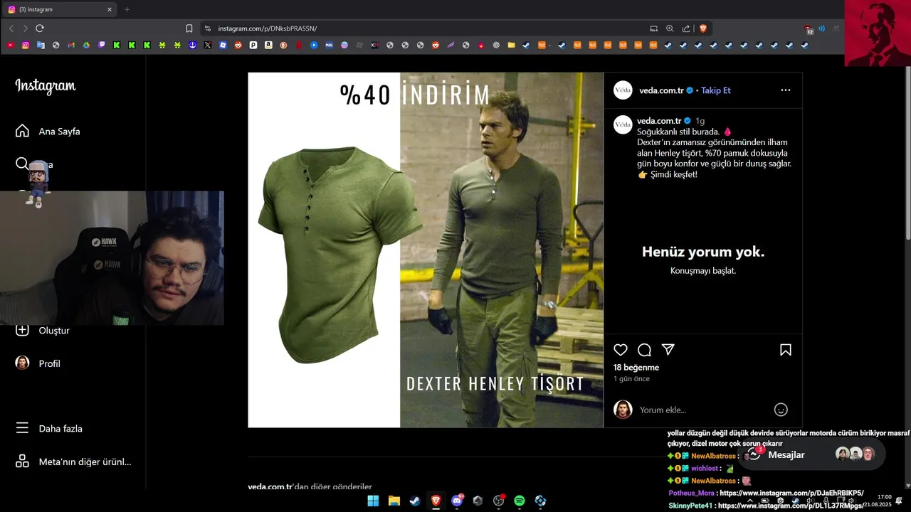Open the emoji picker in comment box

781,410
